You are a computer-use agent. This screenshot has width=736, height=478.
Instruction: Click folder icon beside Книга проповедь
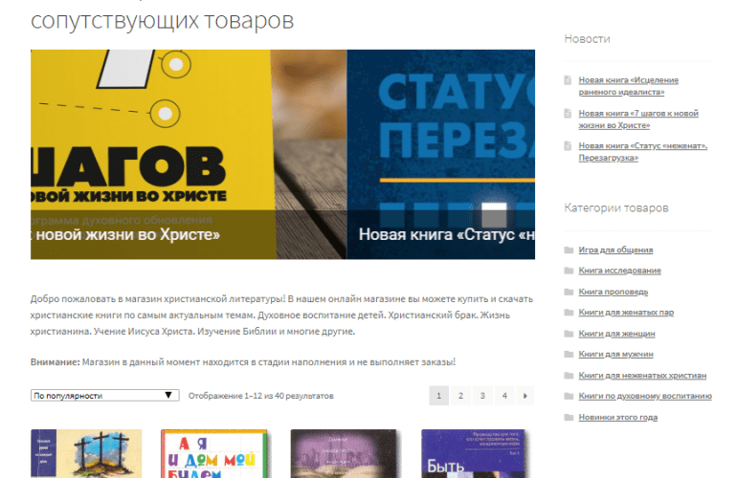click(569, 292)
